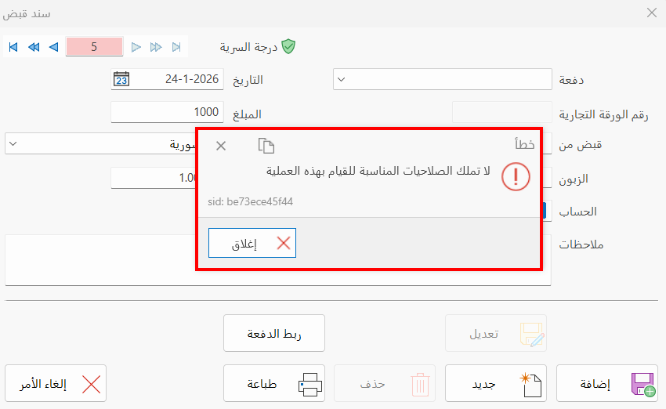Go to the next record arrow
This screenshot has height=409, width=666.
(x=136, y=47)
